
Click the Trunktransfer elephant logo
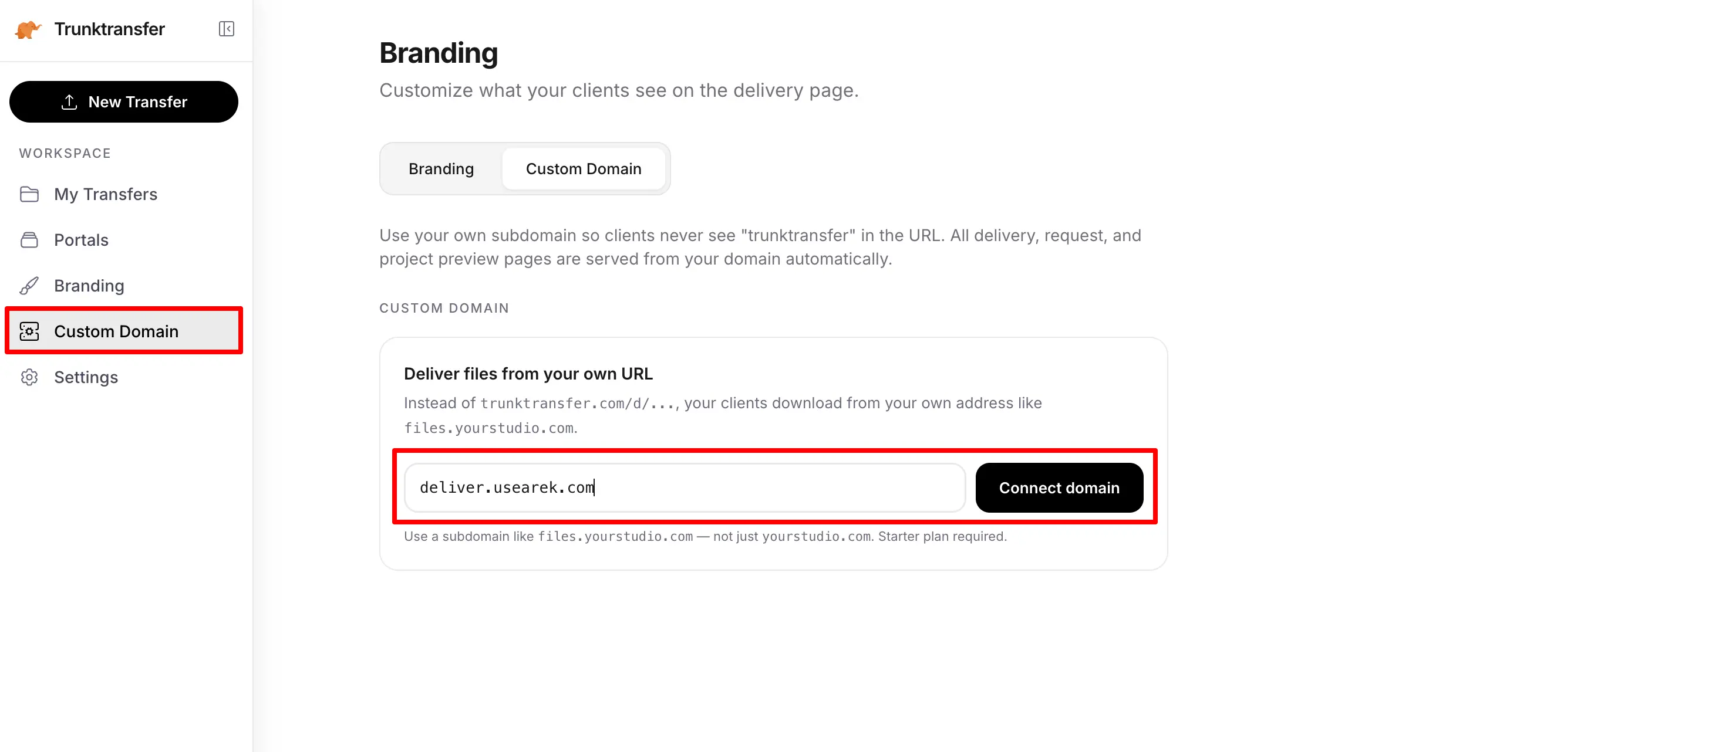pos(28,29)
